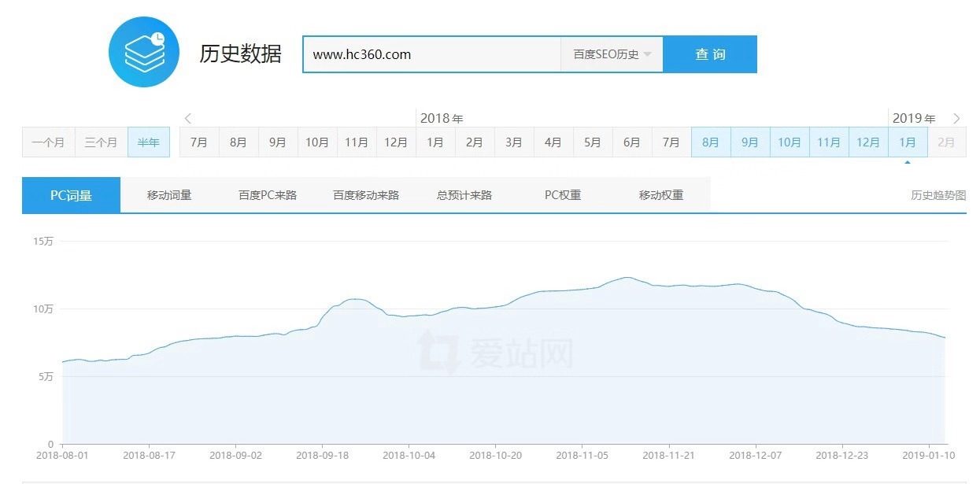
Task: Click the right arrow toward 2019年
Action: 957,117
